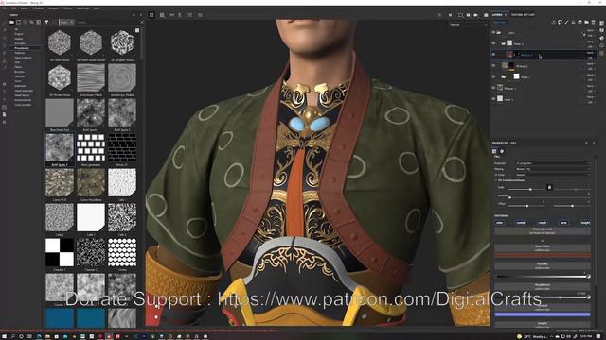The image size is (606, 340).
Task: Hide the selected Fill layer 3
Action: [x=493, y=55]
